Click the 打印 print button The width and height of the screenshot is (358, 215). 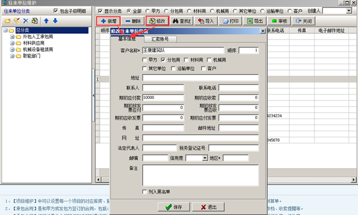231,21
